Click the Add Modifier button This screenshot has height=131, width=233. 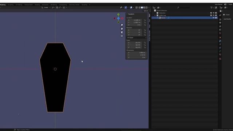point(227,19)
